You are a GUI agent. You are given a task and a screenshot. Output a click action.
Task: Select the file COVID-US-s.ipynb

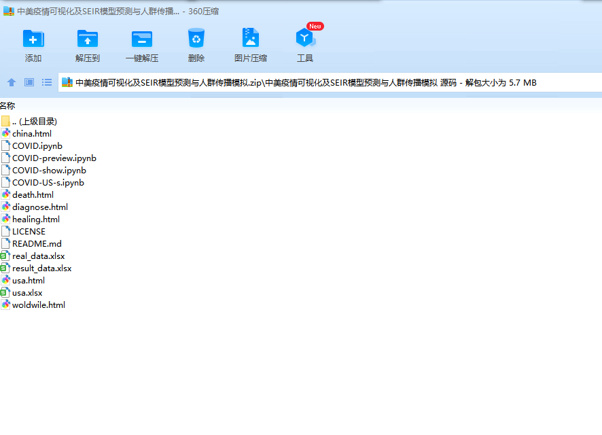(48, 183)
